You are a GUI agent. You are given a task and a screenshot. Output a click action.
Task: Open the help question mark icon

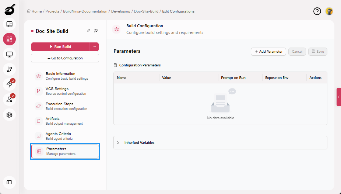[317, 11]
